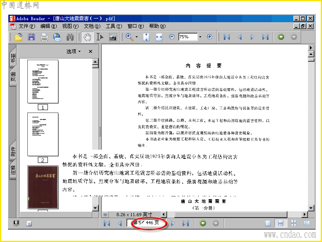Go to next page in top toolbar
This screenshot has height=242, width=322.
252,37
